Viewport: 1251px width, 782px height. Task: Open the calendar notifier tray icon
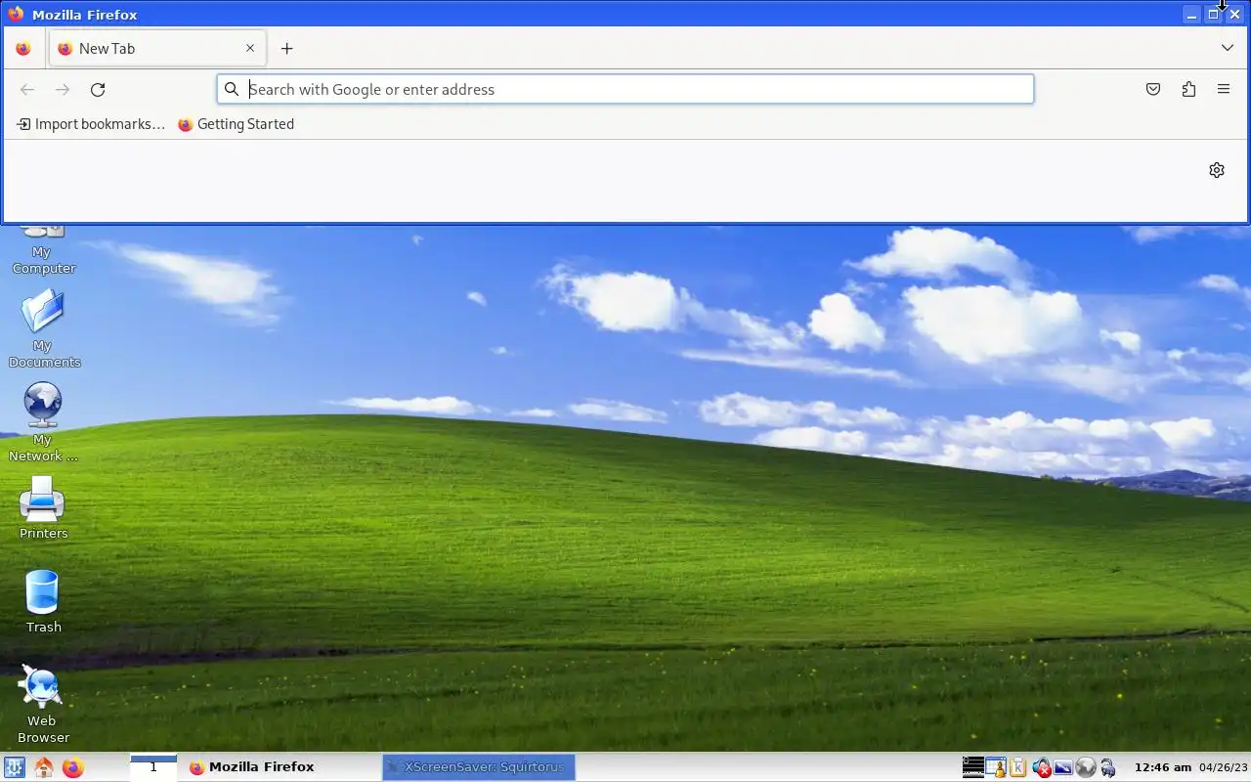coord(996,767)
